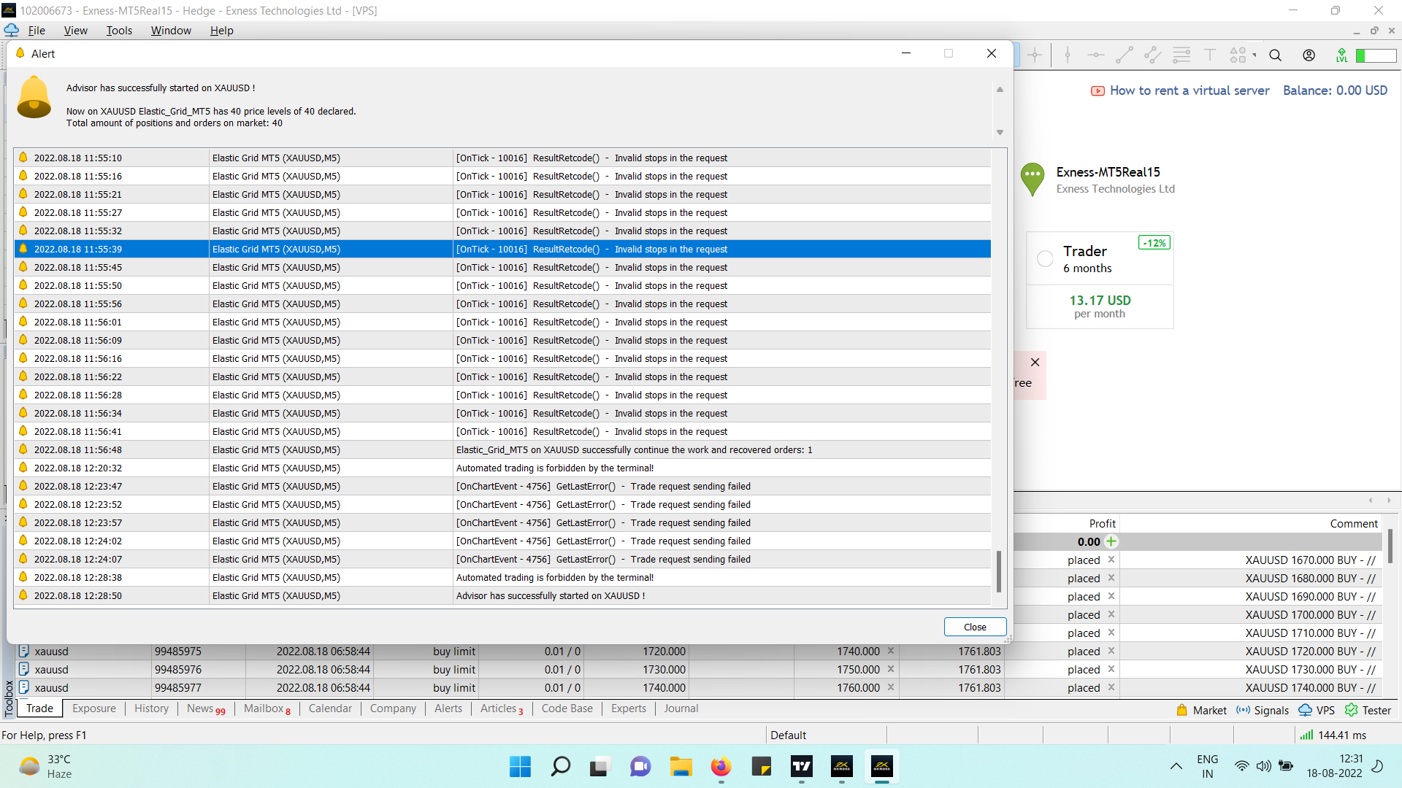
Task: Select alert row 2022.08.18 11:56:48 recovered orders
Action: (x=502, y=449)
